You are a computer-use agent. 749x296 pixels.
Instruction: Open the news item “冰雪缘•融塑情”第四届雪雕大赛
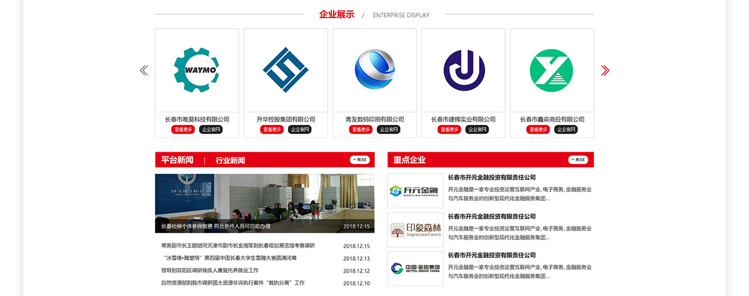coord(229,258)
